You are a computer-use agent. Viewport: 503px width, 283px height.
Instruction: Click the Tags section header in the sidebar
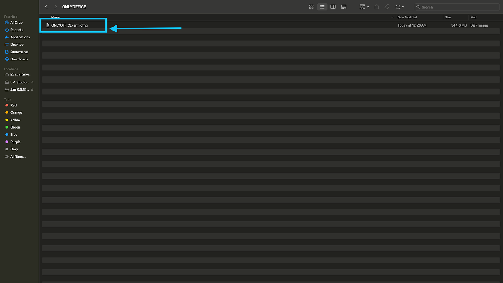(8, 99)
